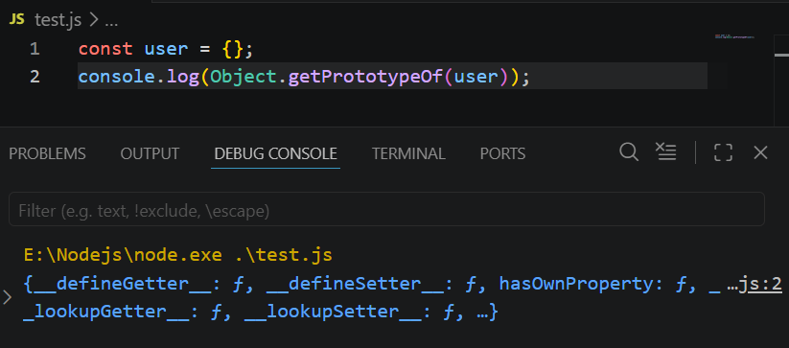Click line number 2 in gutter
This screenshot has width=789, height=348.
tap(35, 77)
